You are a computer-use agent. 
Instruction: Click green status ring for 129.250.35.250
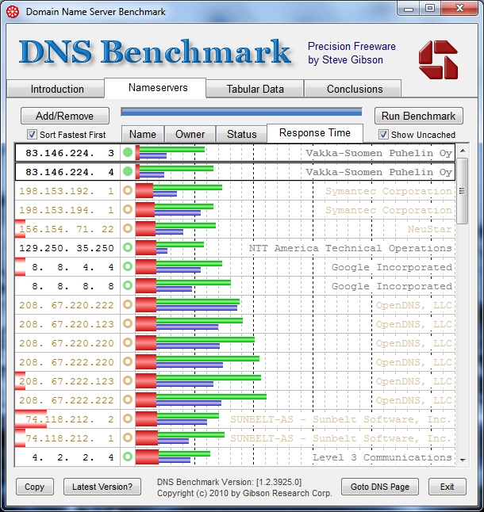click(x=128, y=248)
